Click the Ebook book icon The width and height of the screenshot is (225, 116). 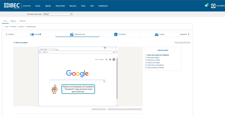point(32,35)
